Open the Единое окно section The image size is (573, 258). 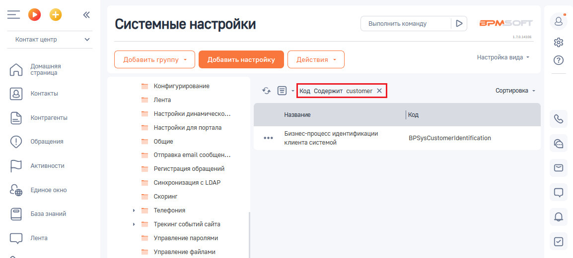click(49, 190)
